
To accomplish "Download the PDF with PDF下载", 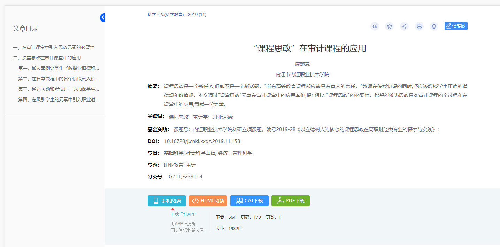I will point(291,201).
